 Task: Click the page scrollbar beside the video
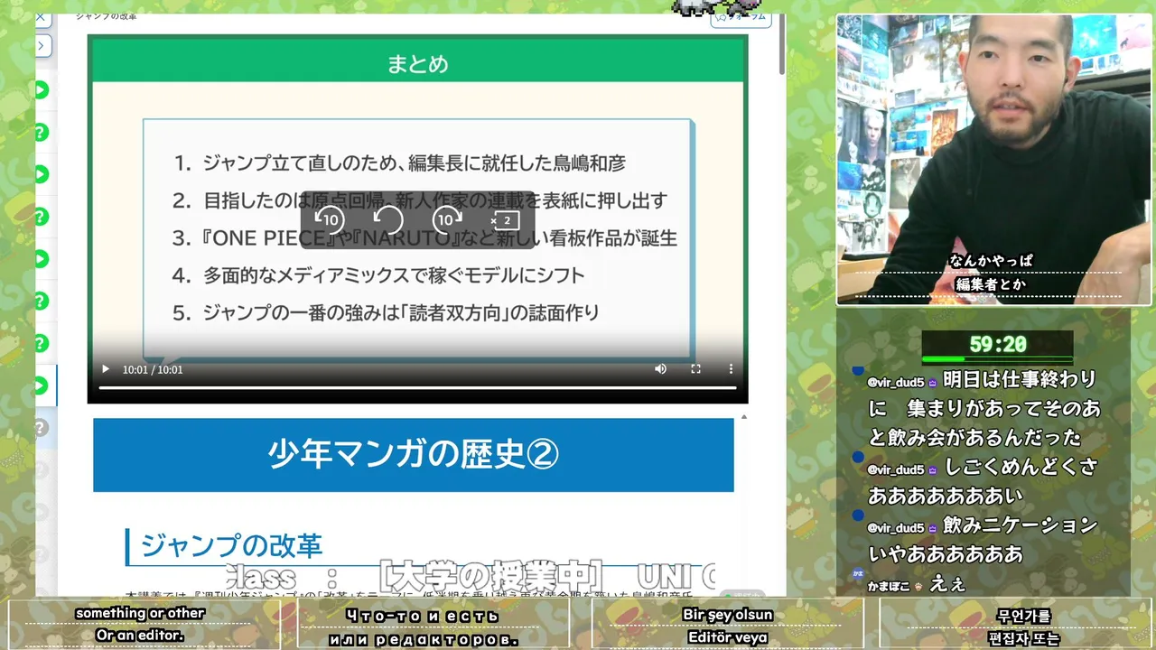click(782, 45)
